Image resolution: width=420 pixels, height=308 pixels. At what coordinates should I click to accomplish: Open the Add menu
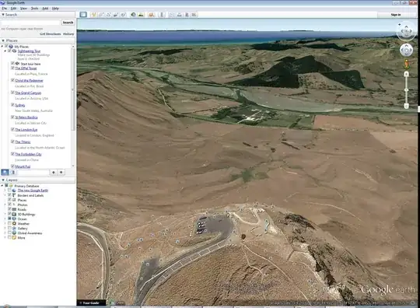tap(45, 9)
